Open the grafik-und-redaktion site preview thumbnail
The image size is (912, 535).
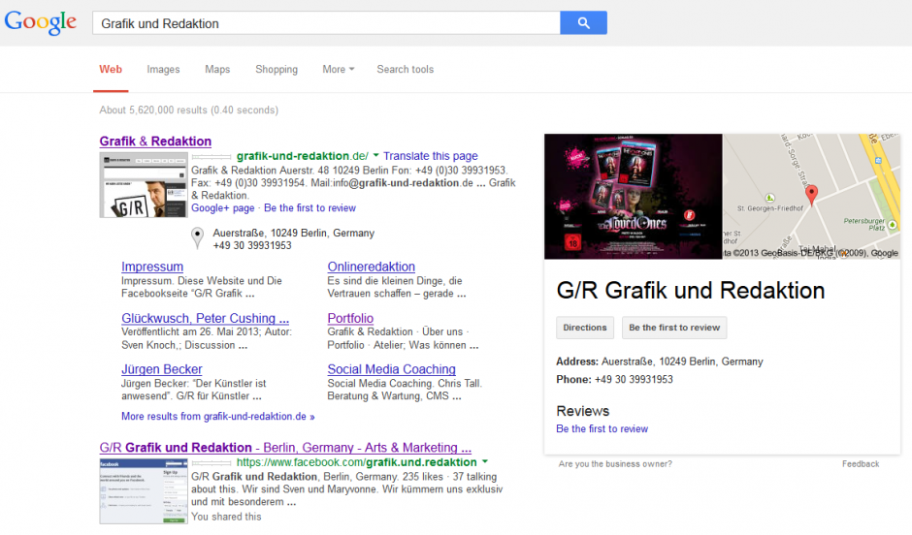coord(144,185)
